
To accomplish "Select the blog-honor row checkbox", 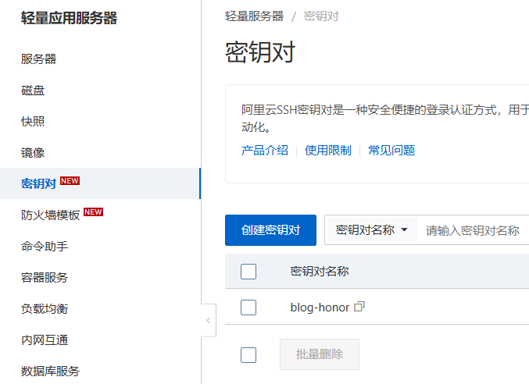I will pos(248,308).
